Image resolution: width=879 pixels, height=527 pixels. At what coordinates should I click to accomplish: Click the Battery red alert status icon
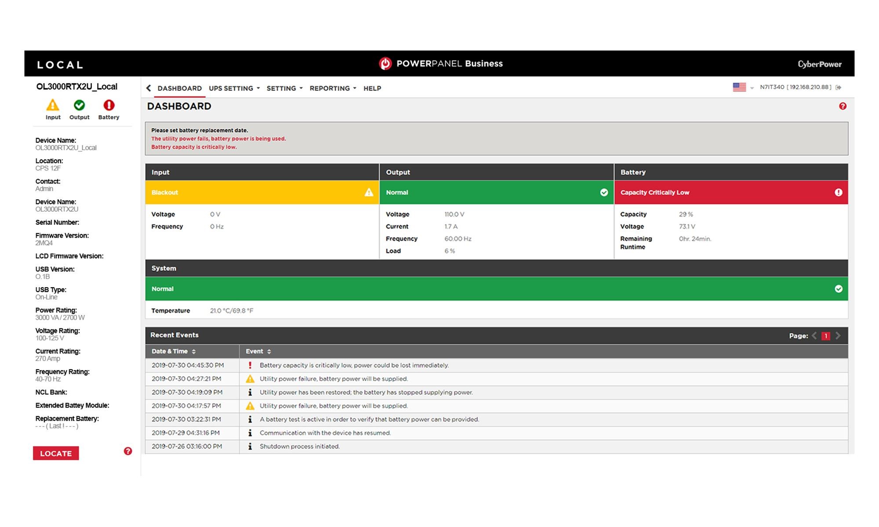[109, 105]
